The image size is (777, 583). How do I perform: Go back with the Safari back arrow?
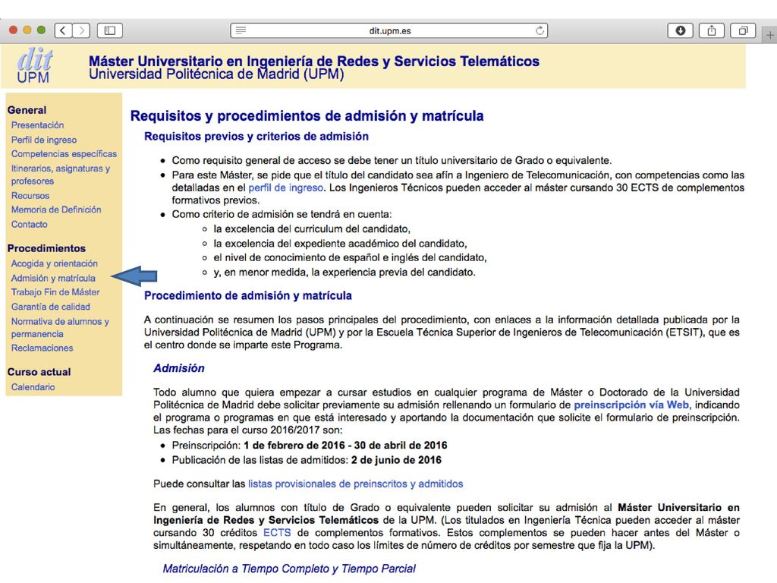(x=63, y=30)
